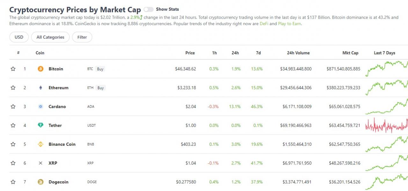
Task: Sort the table by Price column
Action: coord(190,53)
